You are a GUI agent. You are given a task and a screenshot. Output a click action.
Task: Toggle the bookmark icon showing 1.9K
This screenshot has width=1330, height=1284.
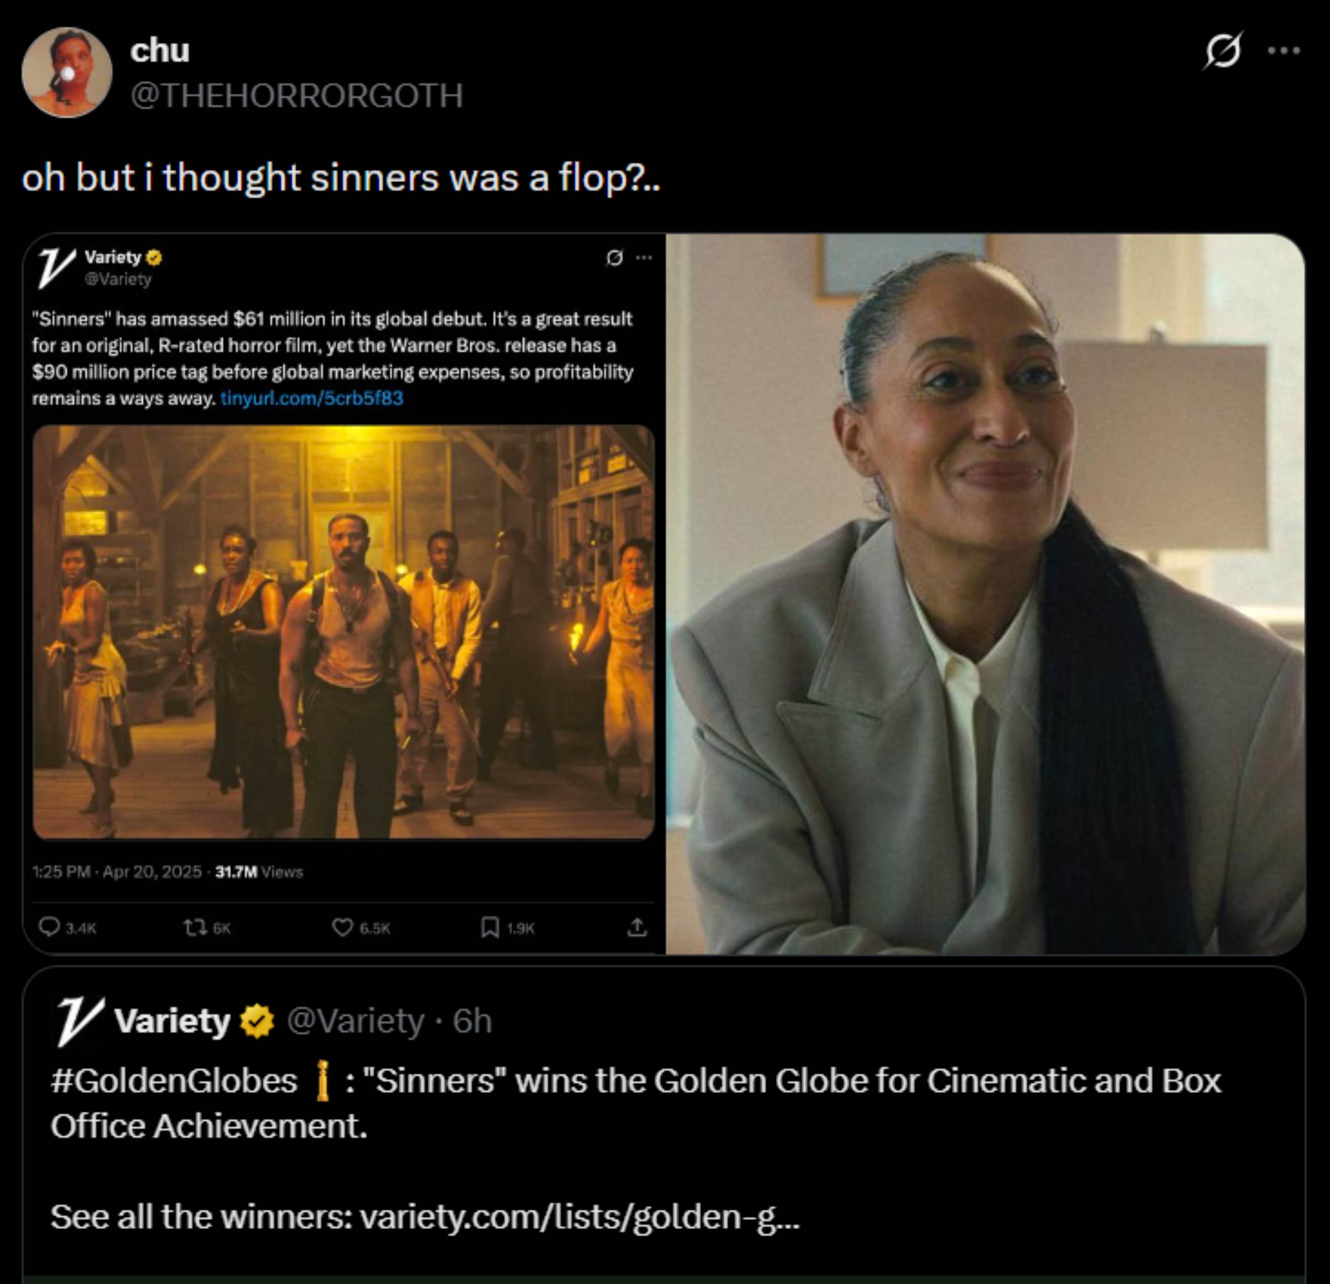click(x=489, y=927)
